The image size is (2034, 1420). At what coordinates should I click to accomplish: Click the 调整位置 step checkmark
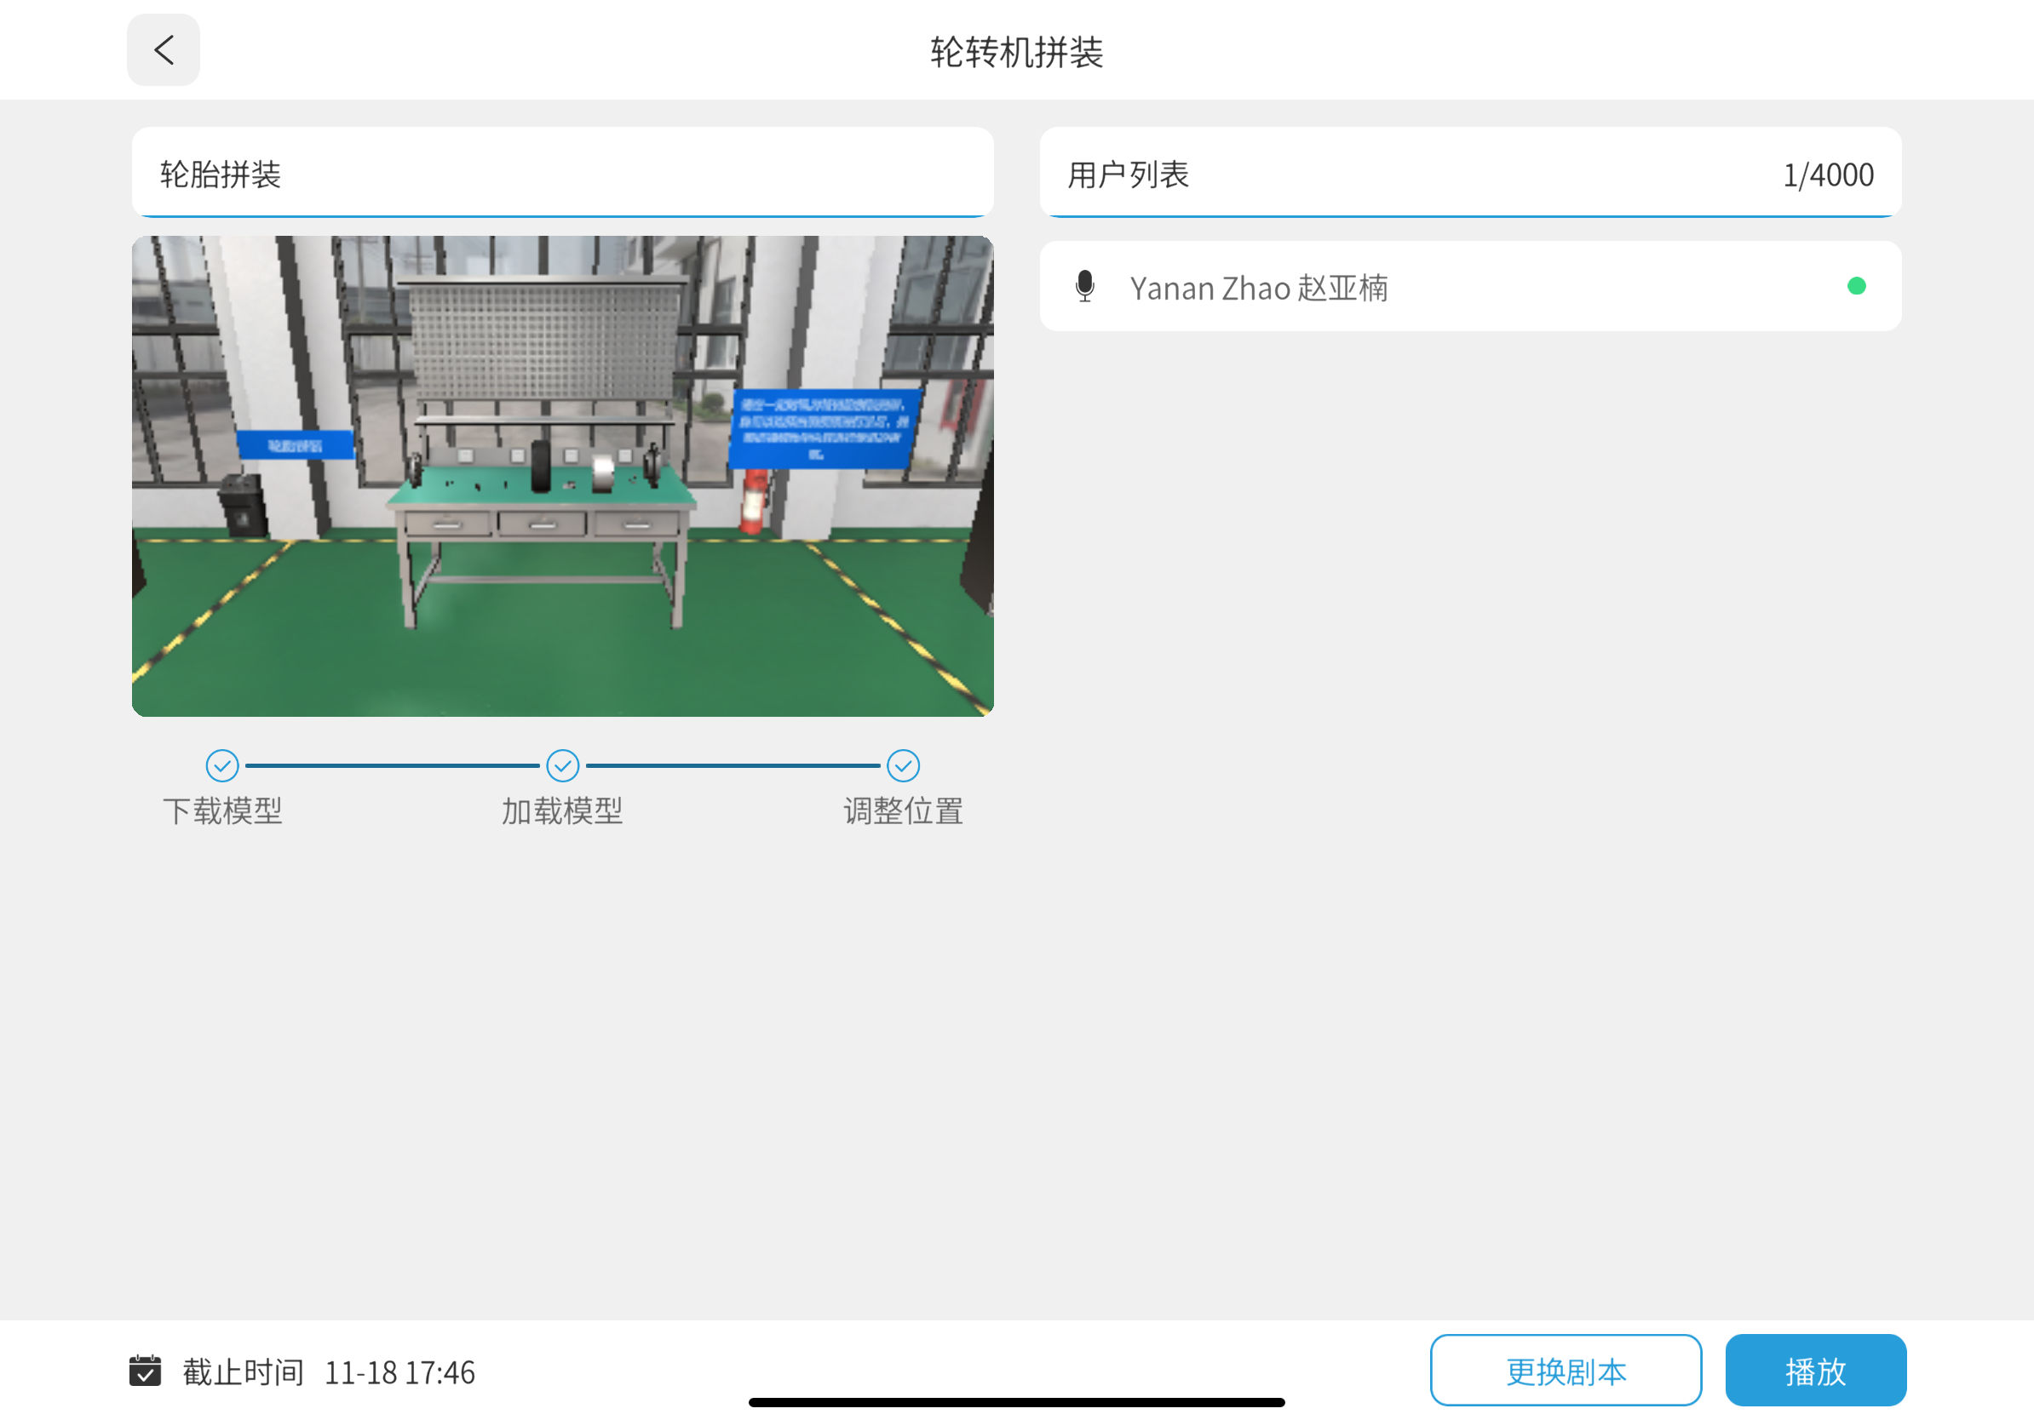click(x=903, y=766)
